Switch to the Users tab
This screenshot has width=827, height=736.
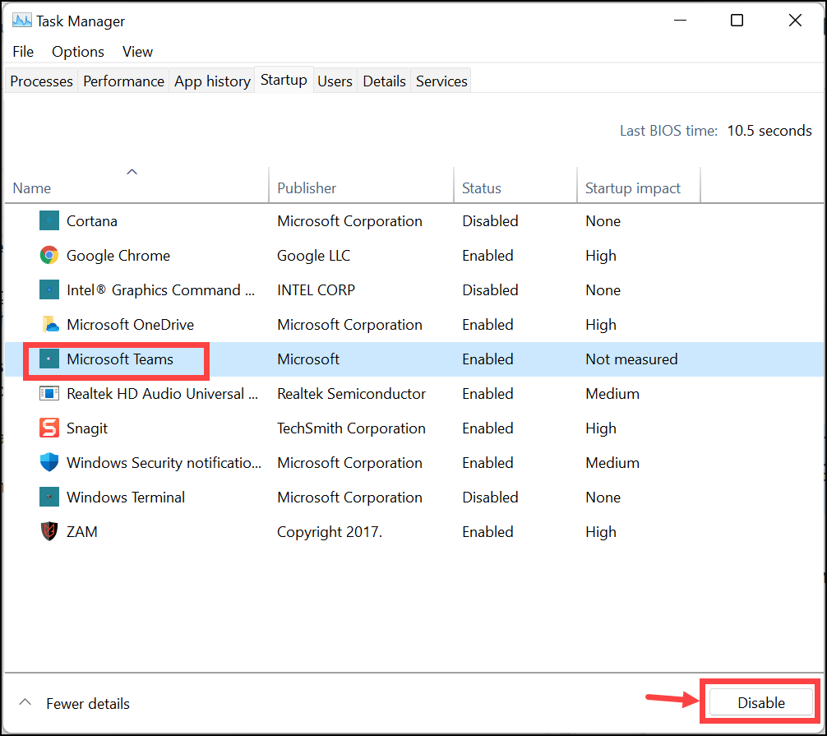click(x=335, y=81)
